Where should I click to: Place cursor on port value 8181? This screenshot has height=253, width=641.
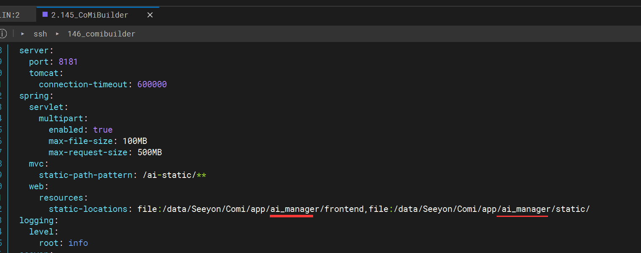tap(68, 62)
